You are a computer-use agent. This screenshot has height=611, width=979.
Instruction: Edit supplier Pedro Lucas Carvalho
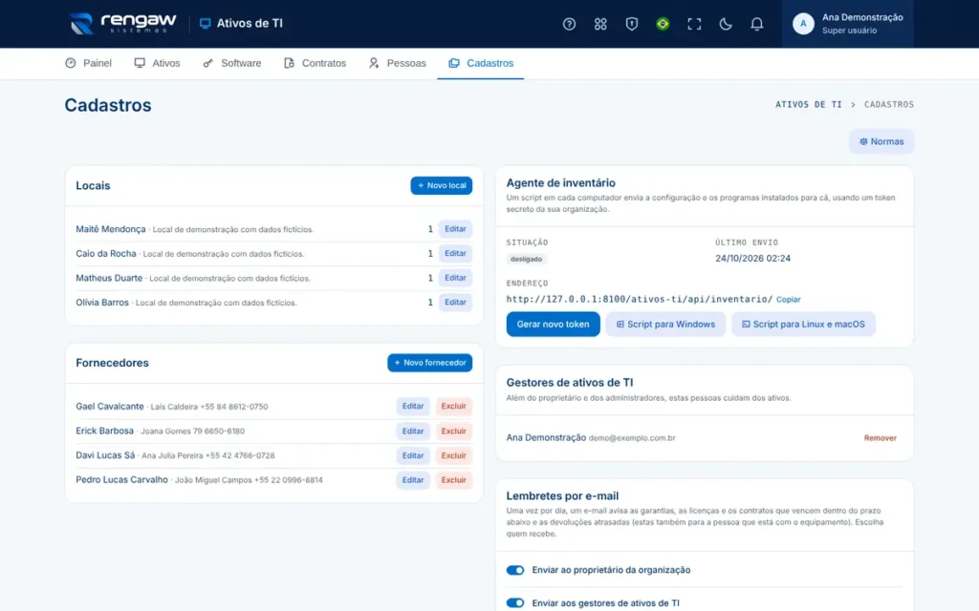(x=413, y=479)
